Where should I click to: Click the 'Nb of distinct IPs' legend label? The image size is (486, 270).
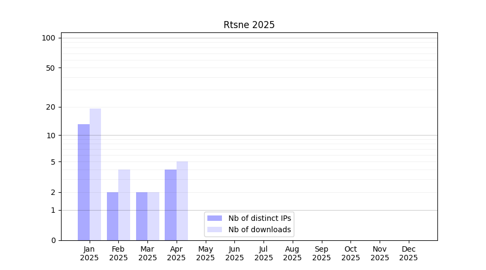259,218
